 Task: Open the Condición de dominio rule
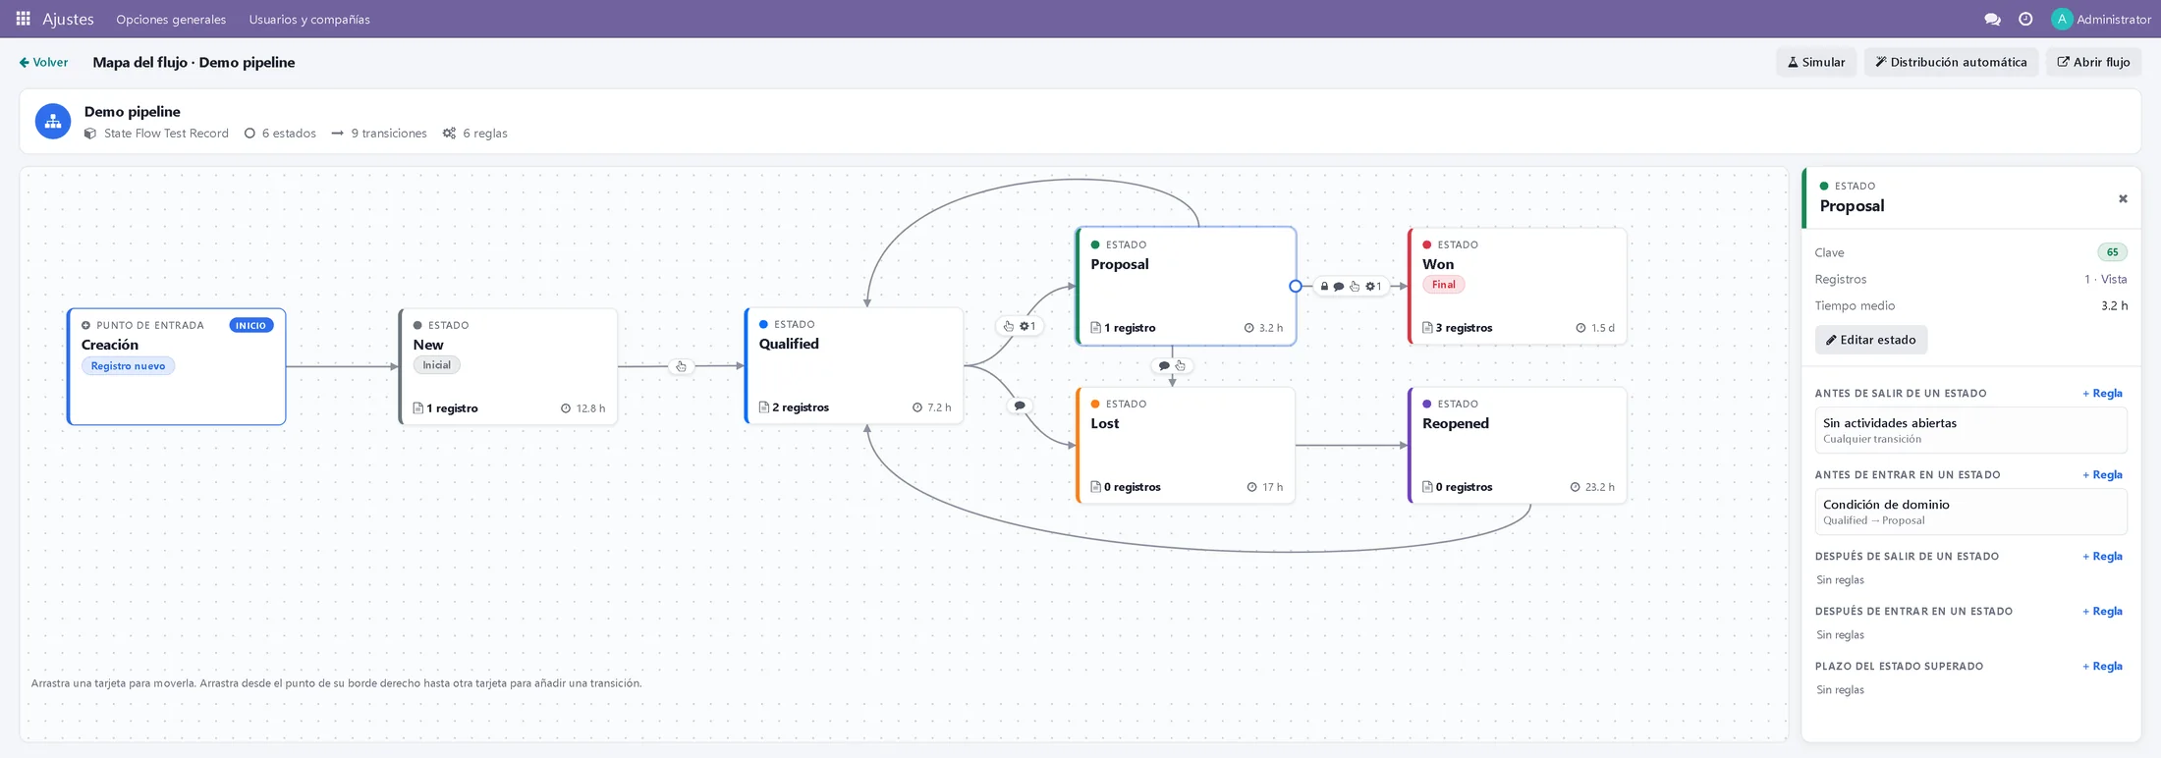1970,512
